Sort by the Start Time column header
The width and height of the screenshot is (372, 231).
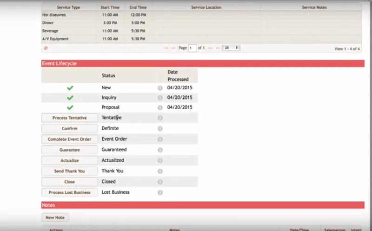pyautogui.click(x=110, y=7)
